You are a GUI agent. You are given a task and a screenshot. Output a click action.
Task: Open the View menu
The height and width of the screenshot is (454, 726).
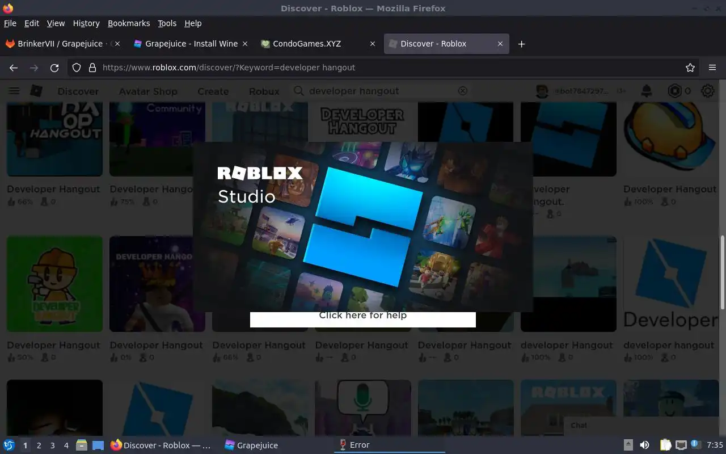pos(56,23)
